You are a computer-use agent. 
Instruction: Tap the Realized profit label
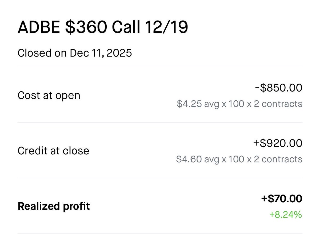click(x=54, y=206)
